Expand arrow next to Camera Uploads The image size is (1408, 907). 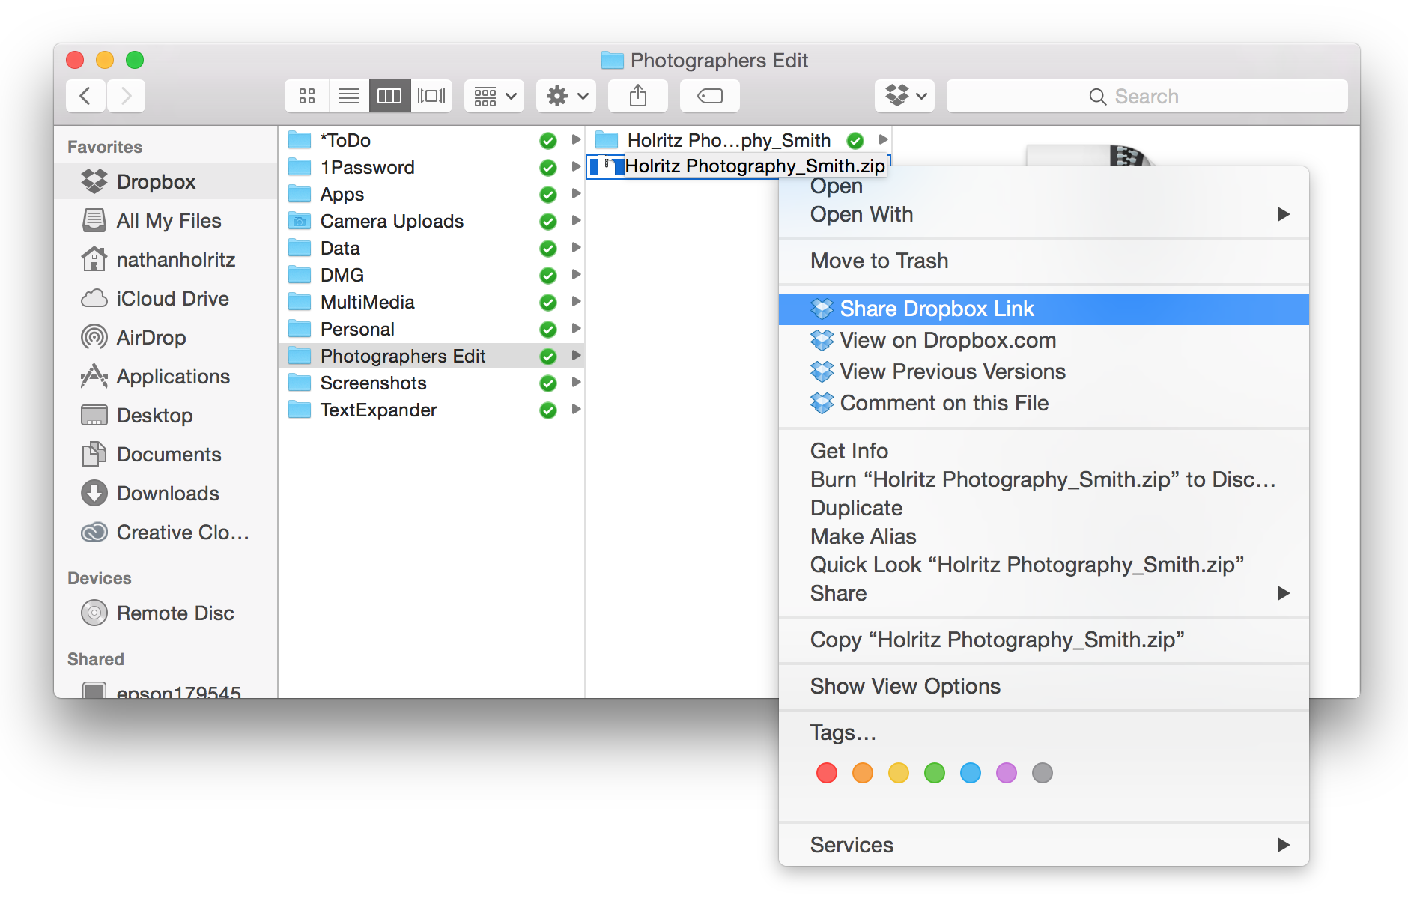[x=576, y=220]
